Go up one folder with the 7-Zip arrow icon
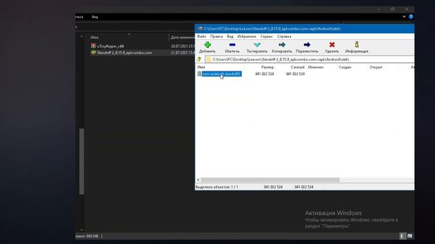 click(x=199, y=59)
